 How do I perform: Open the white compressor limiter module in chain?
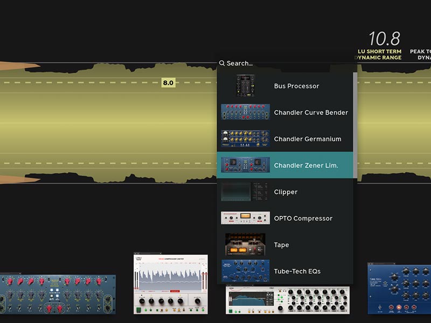point(171,284)
